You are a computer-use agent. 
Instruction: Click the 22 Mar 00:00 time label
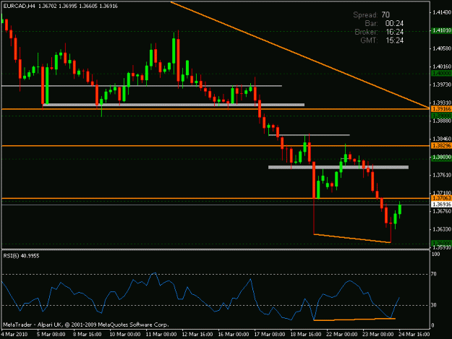(x=342, y=335)
